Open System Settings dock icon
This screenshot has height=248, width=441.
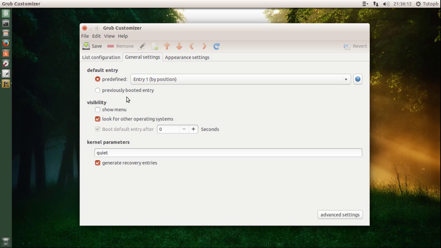pyautogui.click(x=6, y=63)
